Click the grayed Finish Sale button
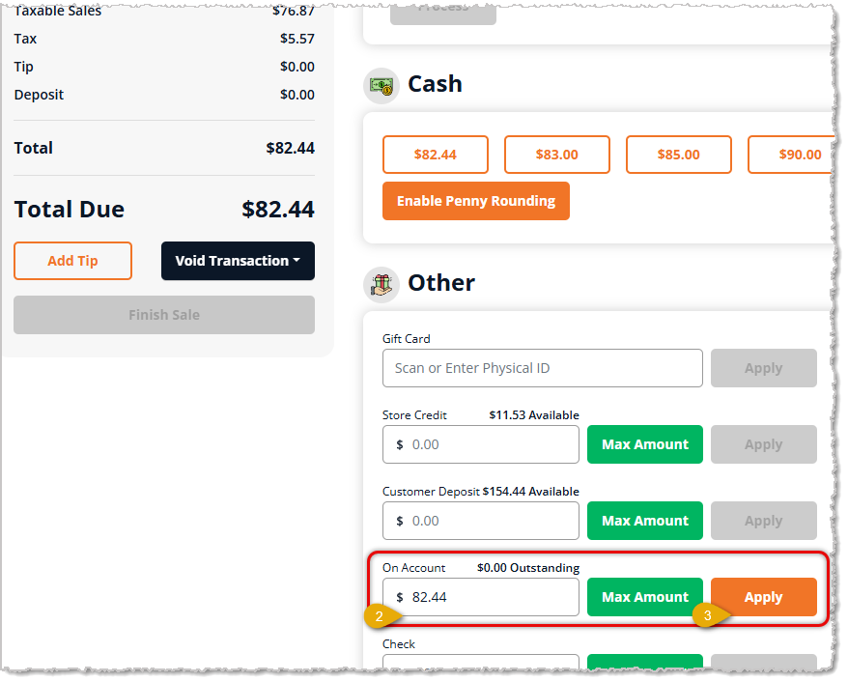Screen dimensions: 848x682 click(164, 315)
